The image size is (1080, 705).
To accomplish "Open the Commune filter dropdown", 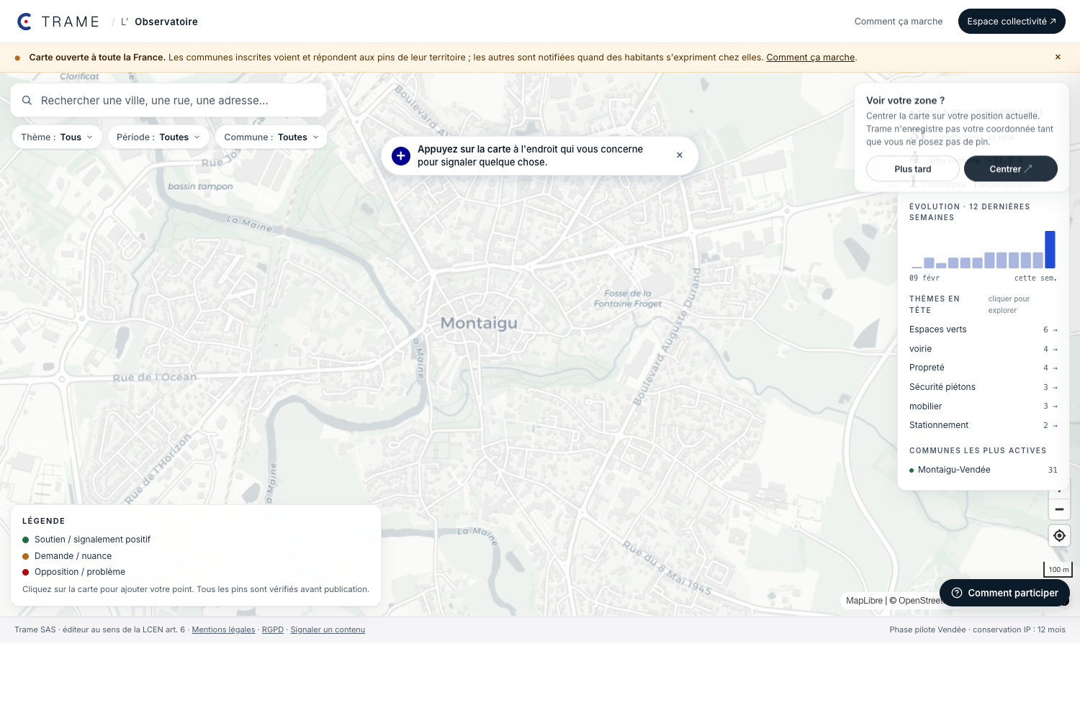I will click(x=271, y=137).
